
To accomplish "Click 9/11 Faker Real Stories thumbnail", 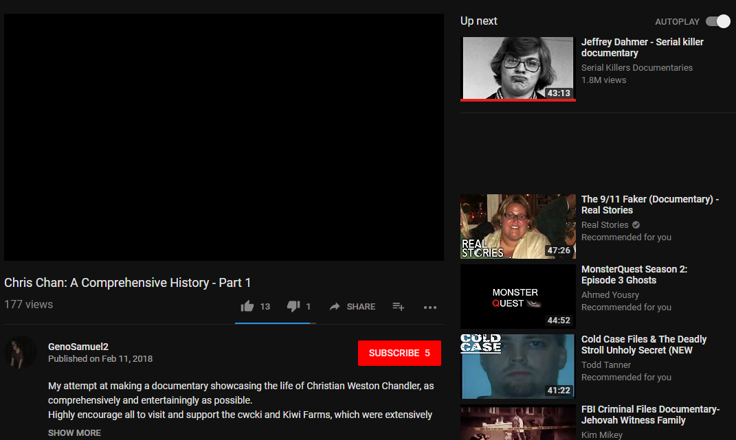I will [x=518, y=226].
